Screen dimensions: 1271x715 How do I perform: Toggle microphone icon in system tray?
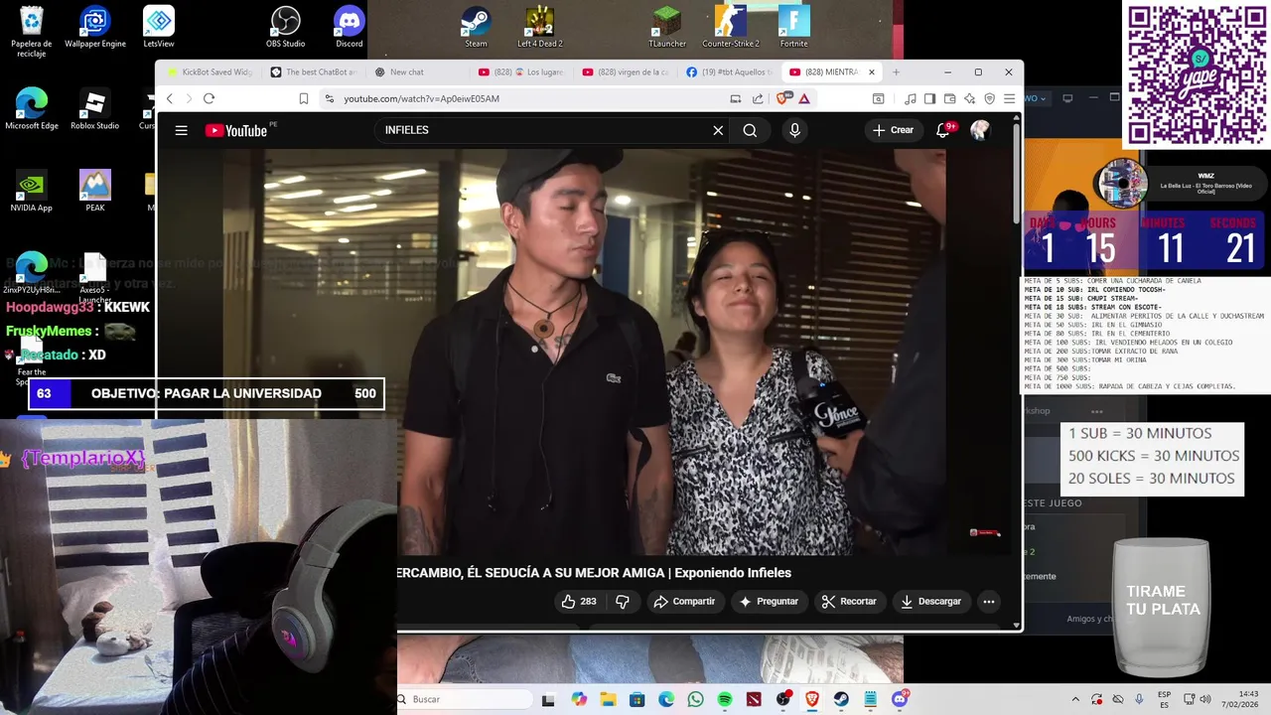pyautogui.click(x=1139, y=699)
